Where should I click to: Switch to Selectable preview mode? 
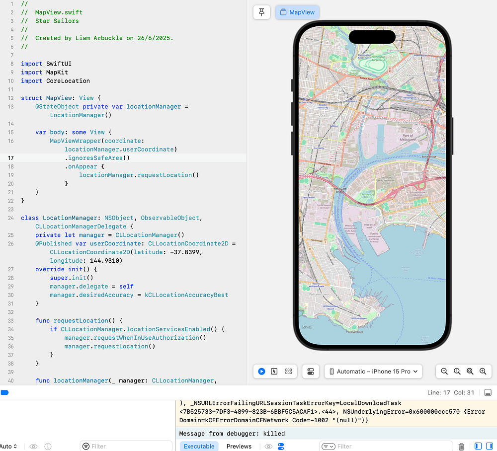[x=274, y=372]
